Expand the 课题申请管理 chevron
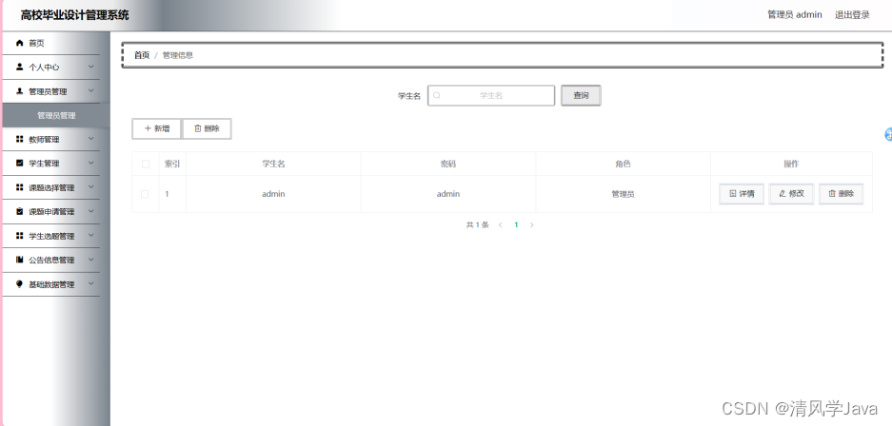Viewport: 892px width, 426px height. 91,211
